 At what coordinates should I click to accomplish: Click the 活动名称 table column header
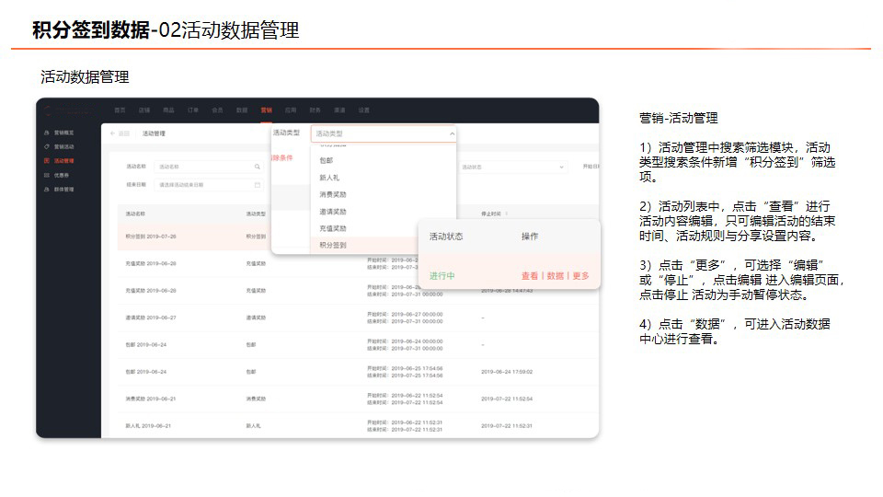click(x=135, y=214)
